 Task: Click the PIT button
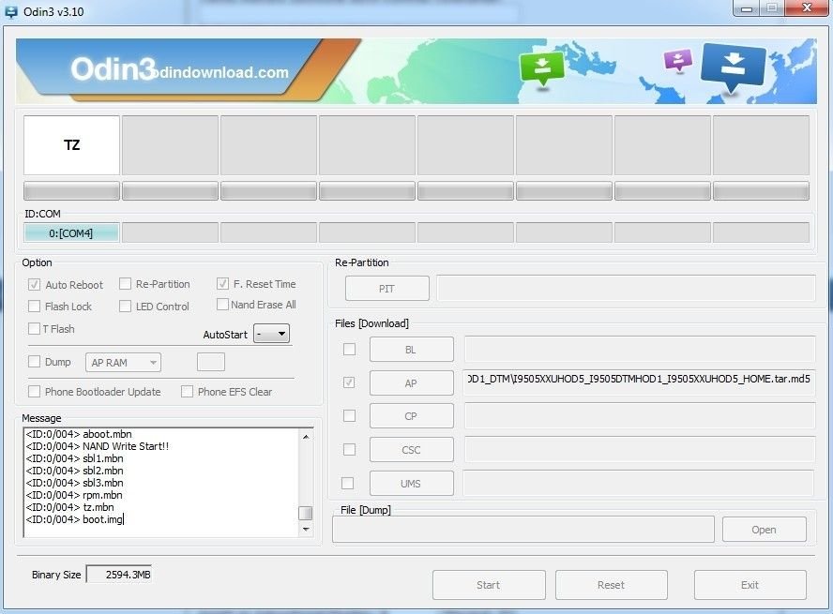click(386, 289)
